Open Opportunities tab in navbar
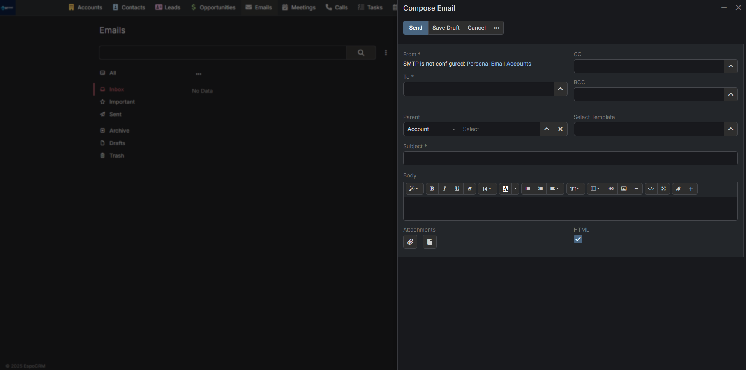Image resolution: width=746 pixels, height=370 pixels. (213, 7)
